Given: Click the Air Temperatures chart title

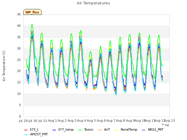Looking at the screenshot, I should click(93, 3).
